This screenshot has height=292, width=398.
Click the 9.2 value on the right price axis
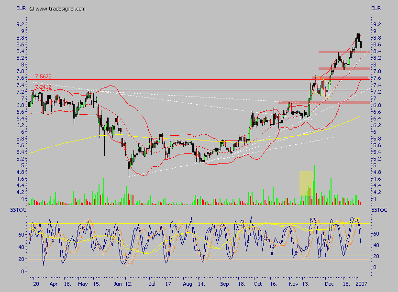tap(377, 24)
